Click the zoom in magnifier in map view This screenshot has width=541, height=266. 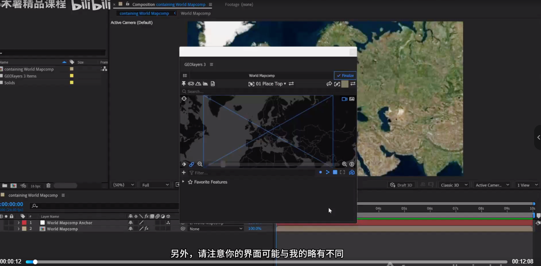pos(344,164)
